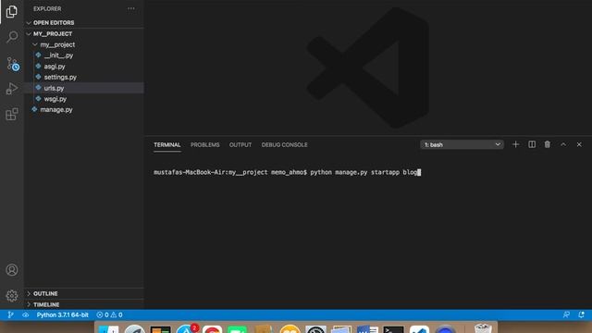Open the Manage gear menu
Viewport: 592px width, 333px height.
coord(12,296)
